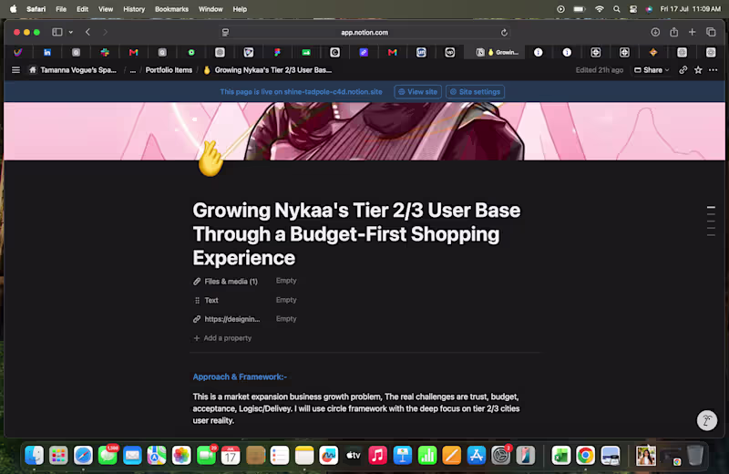Open the table of contents lines on right
Screen dimensions: 729x474
point(711,221)
